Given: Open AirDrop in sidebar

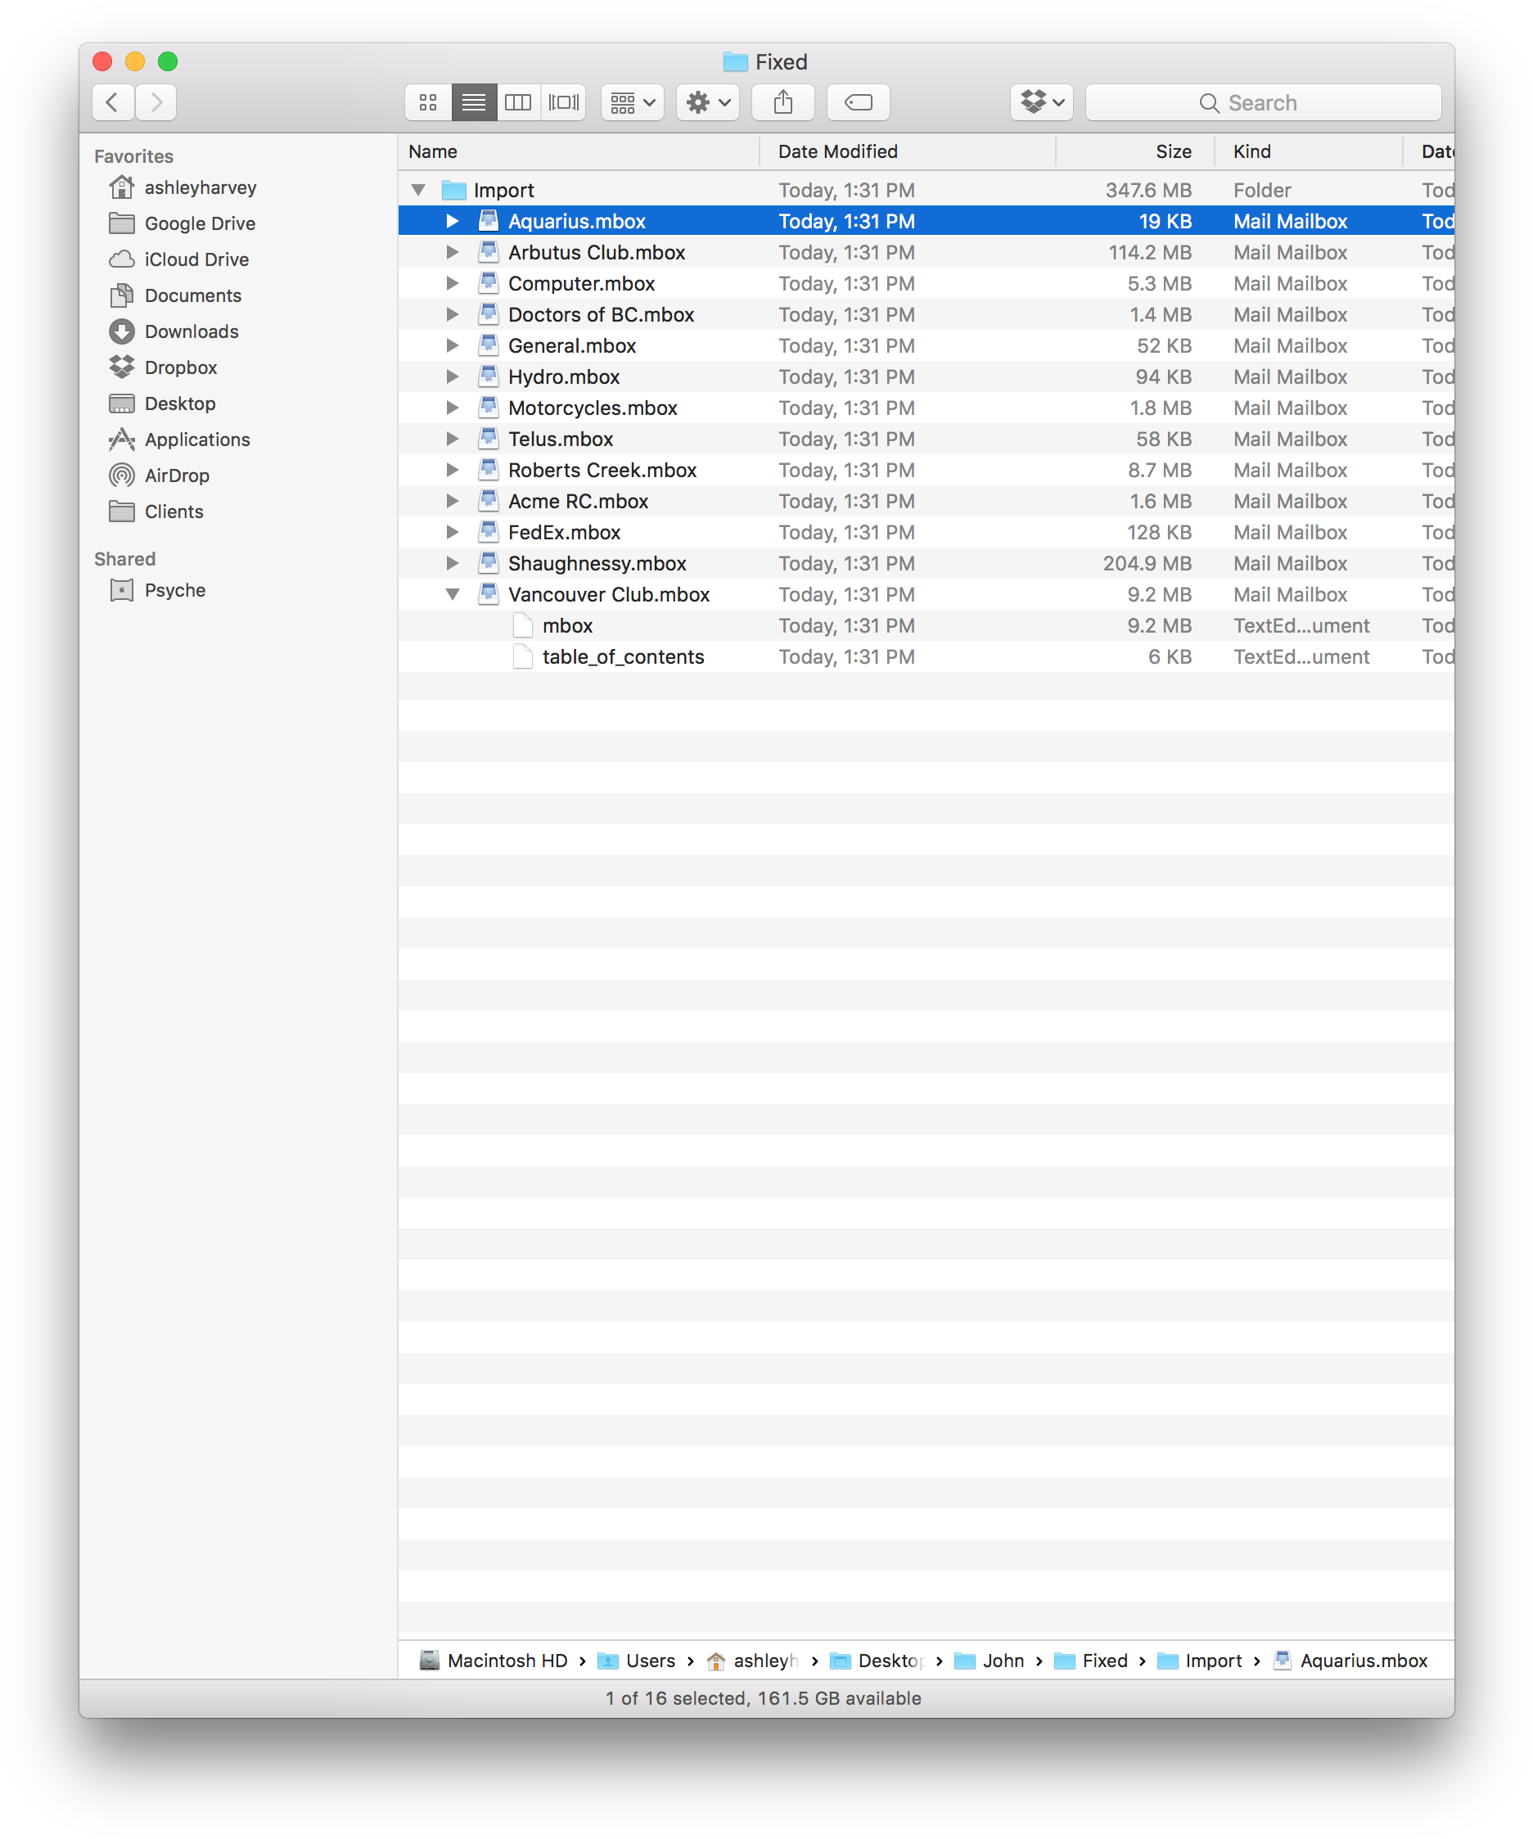Looking at the screenshot, I should [x=160, y=475].
